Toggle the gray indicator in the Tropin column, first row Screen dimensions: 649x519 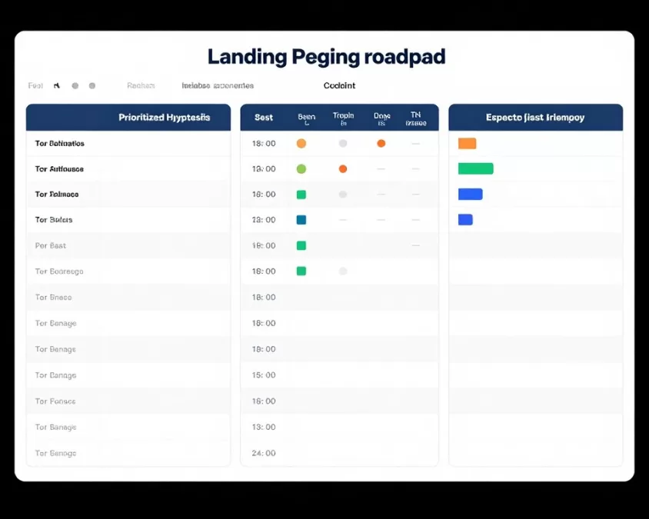pyautogui.click(x=341, y=143)
